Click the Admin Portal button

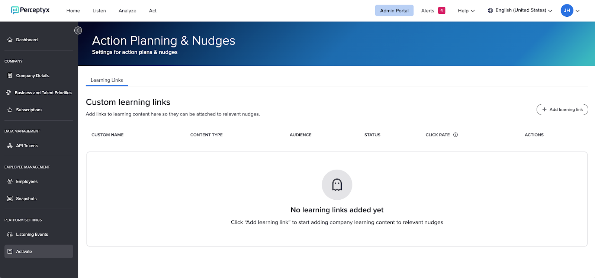(x=394, y=10)
